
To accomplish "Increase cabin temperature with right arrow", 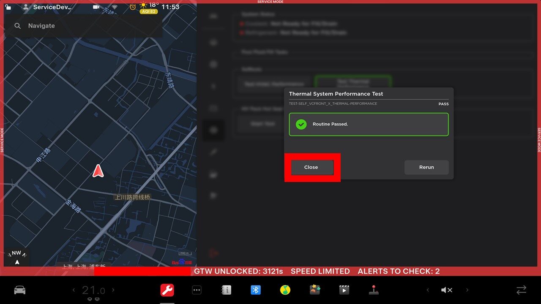I will click(113, 290).
